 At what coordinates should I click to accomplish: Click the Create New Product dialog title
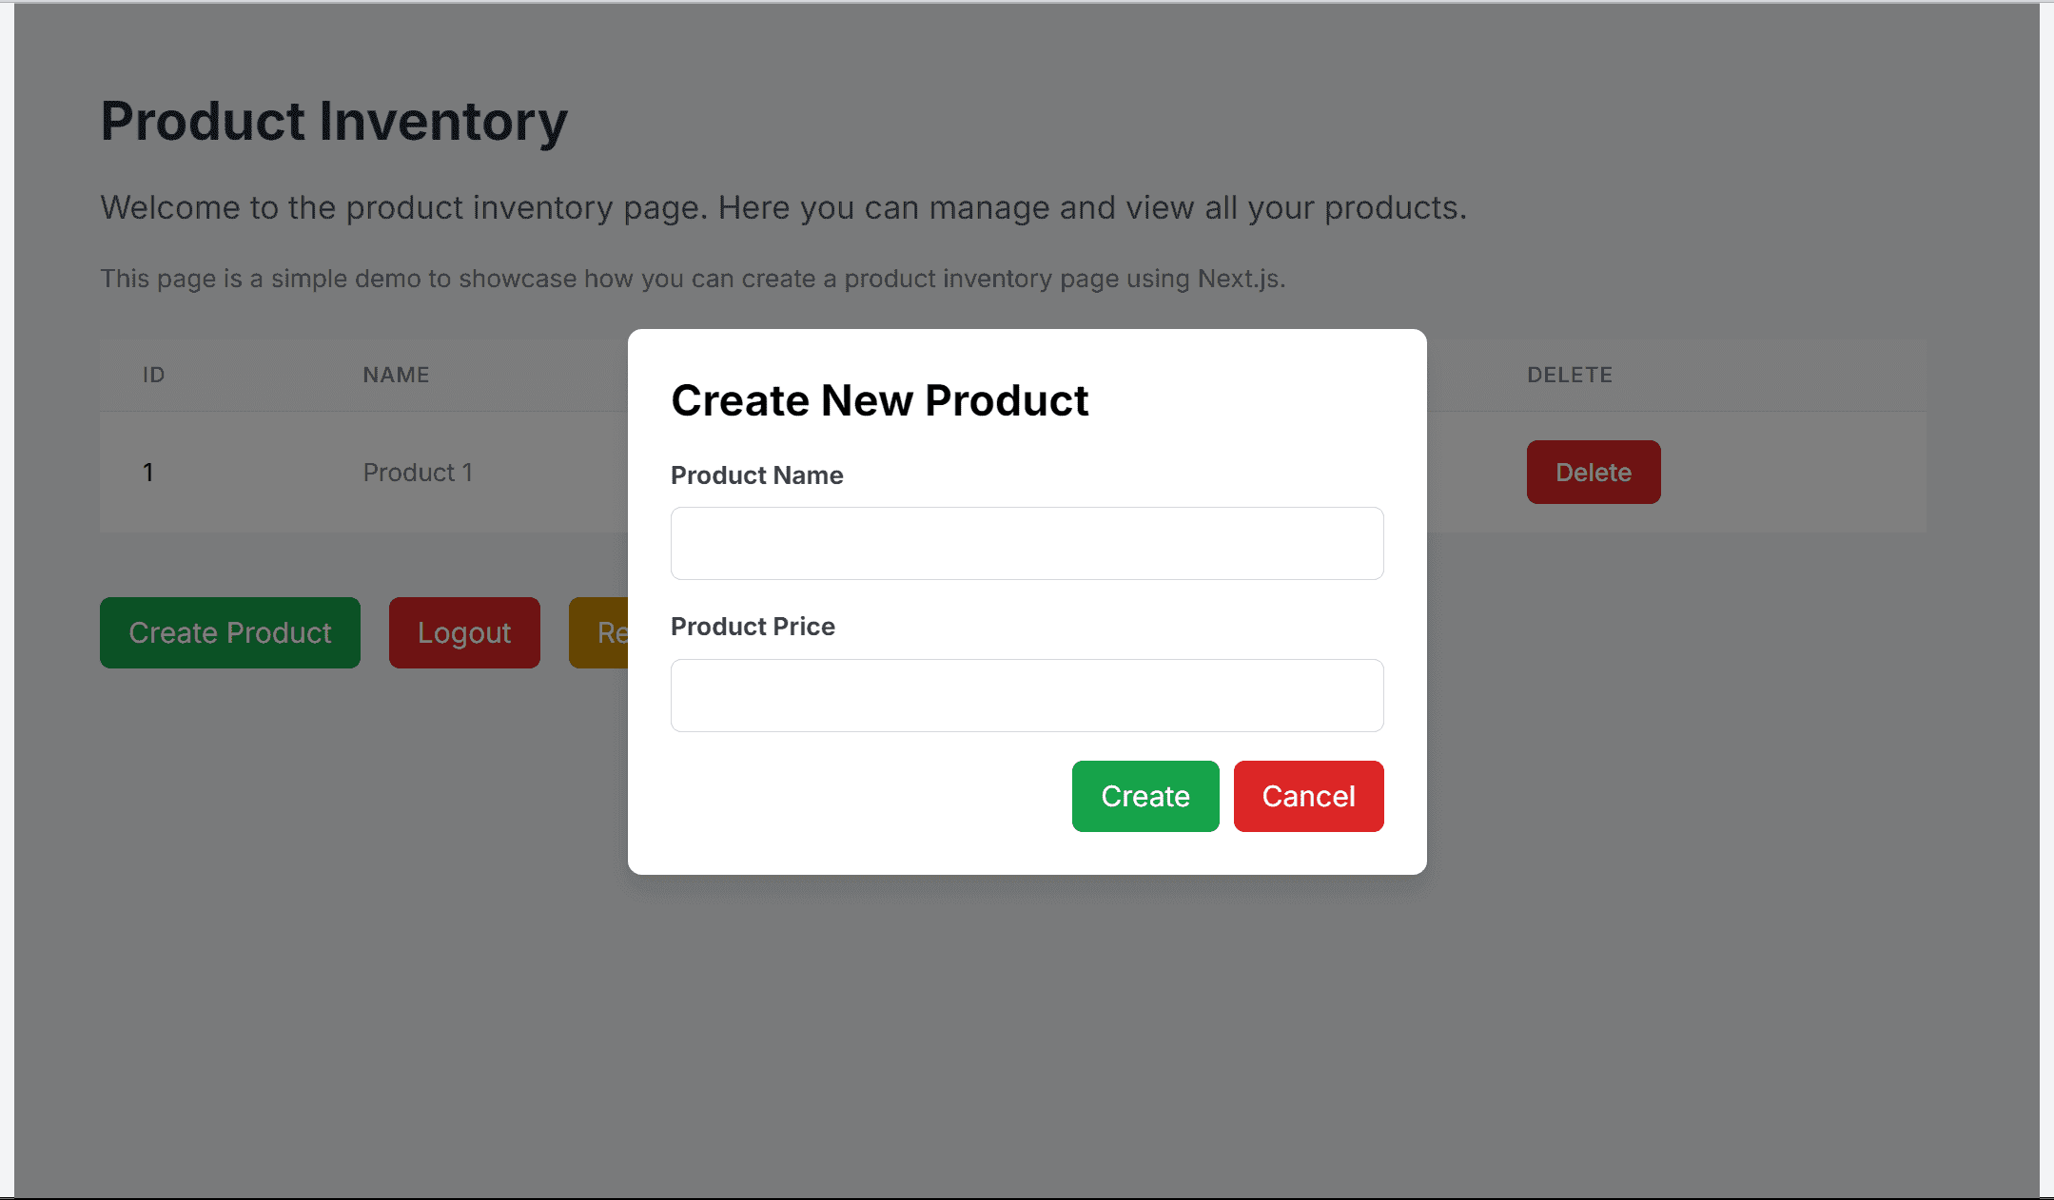coord(879,400)
